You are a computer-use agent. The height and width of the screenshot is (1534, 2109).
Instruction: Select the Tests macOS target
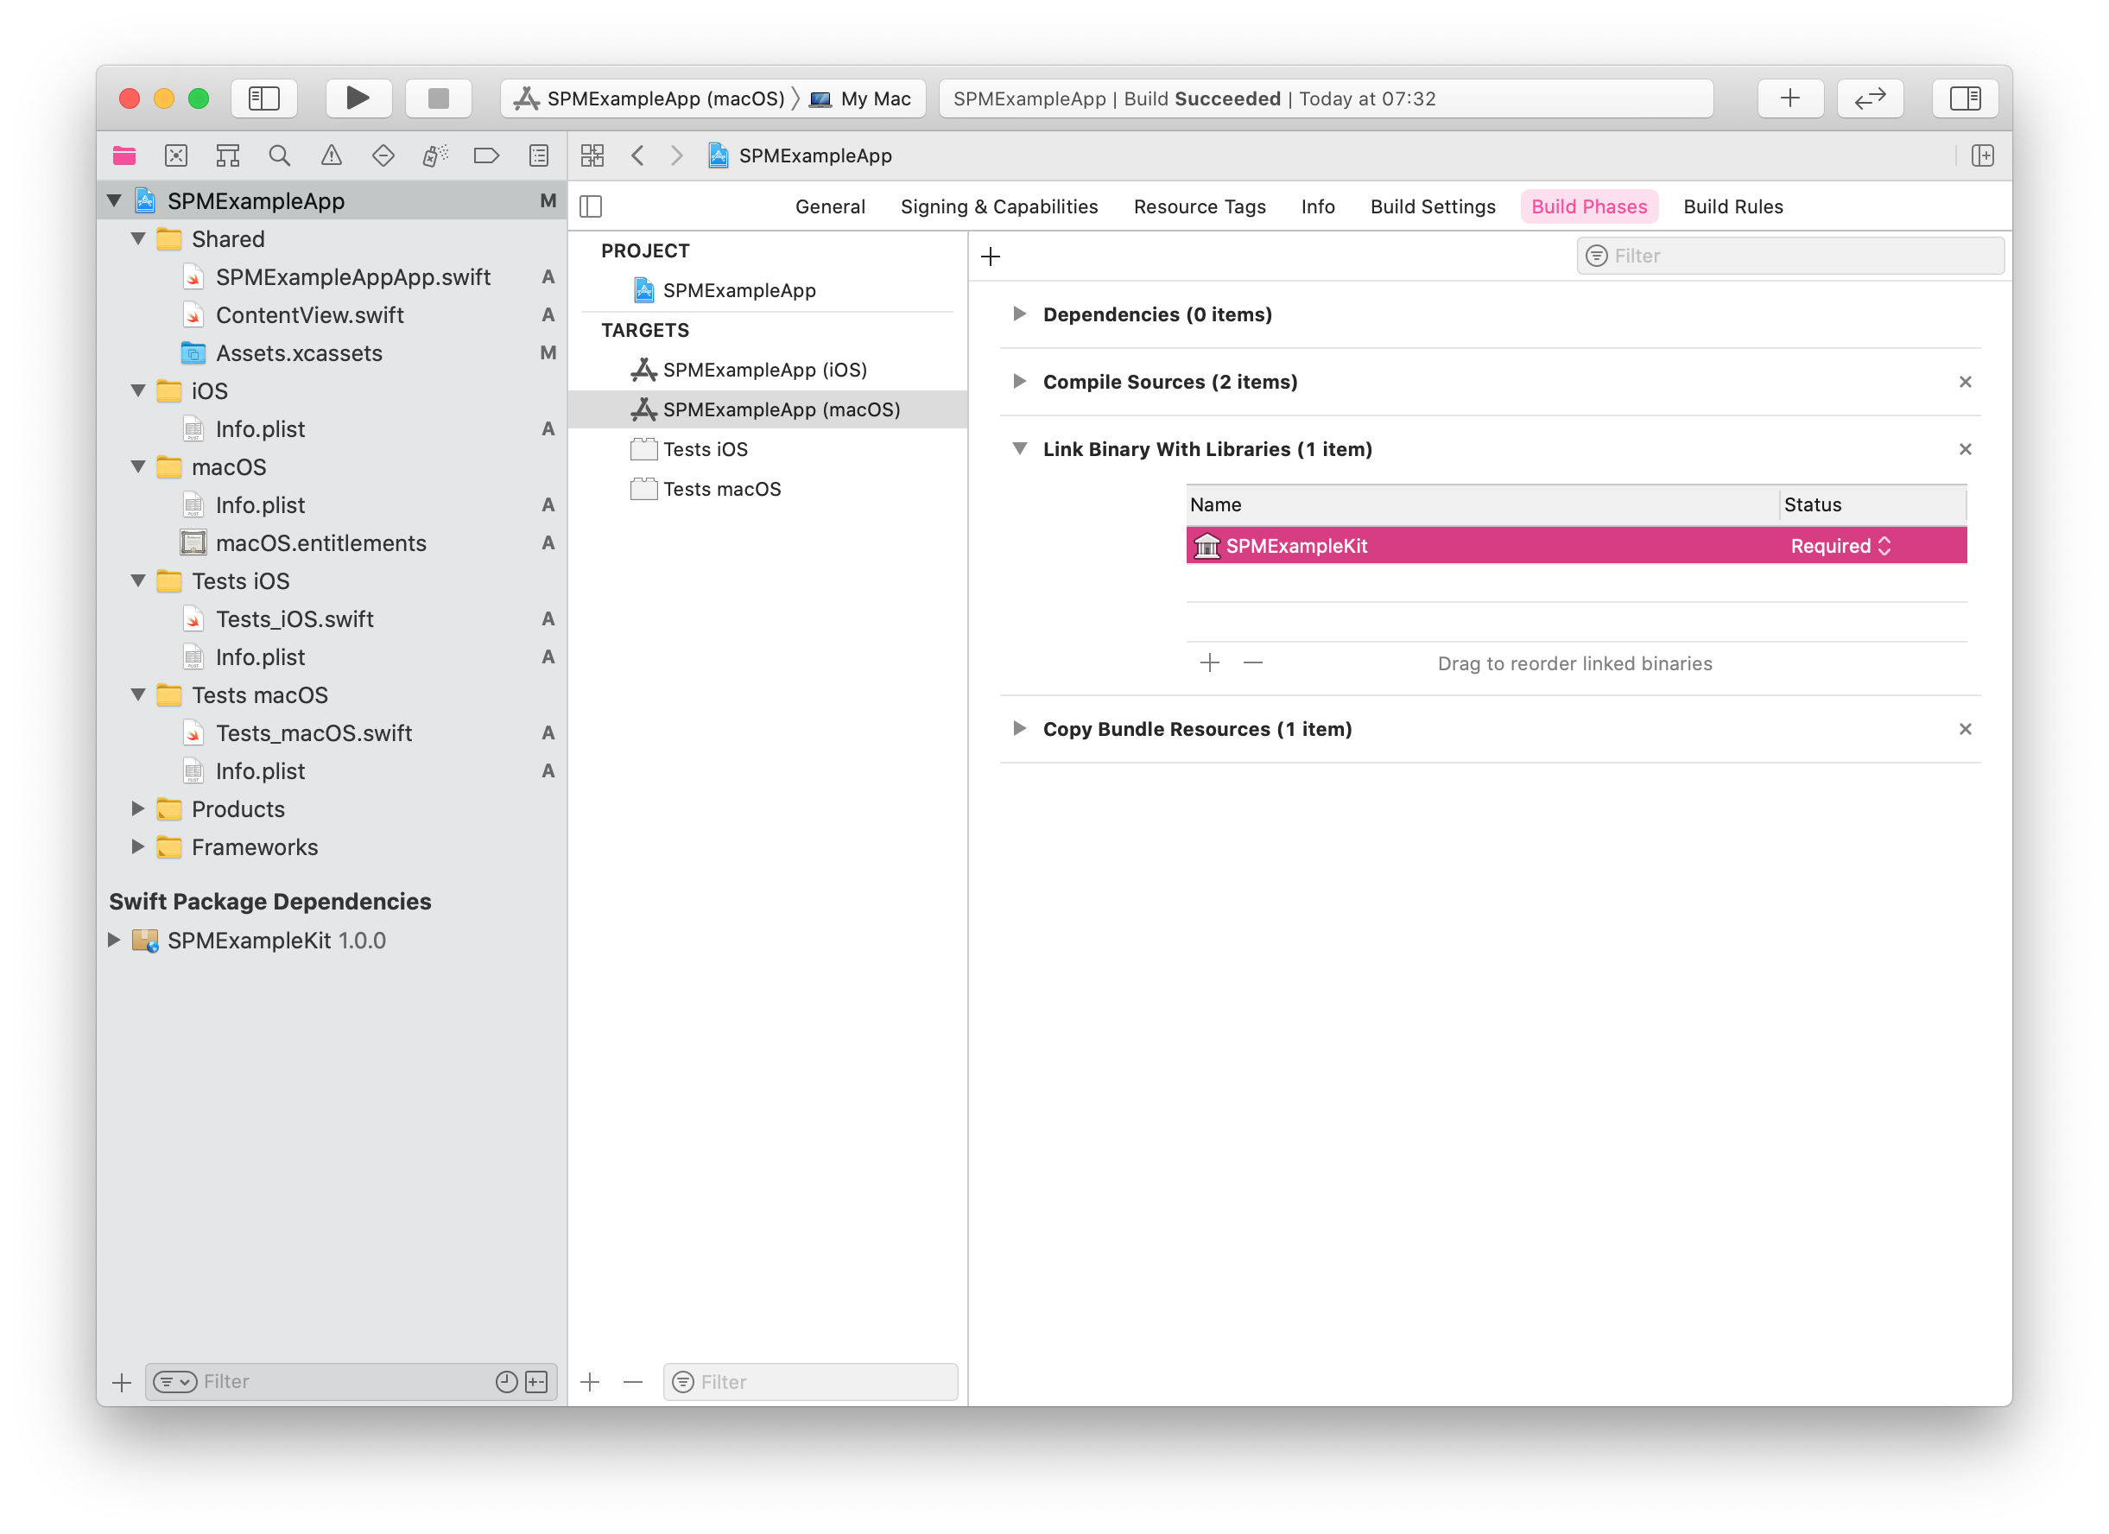click(x=768, y=490)
